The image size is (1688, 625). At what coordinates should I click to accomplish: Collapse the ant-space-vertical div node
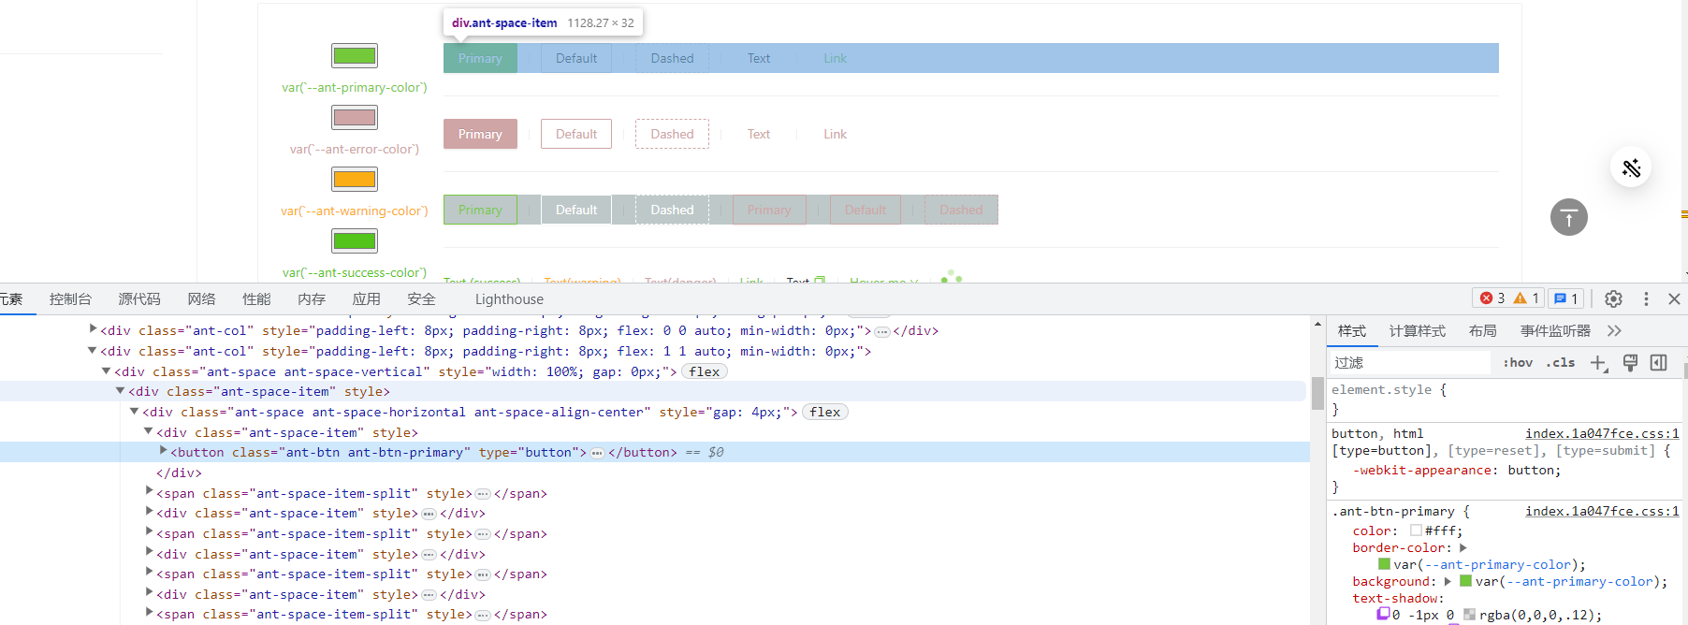coord(107,371)
